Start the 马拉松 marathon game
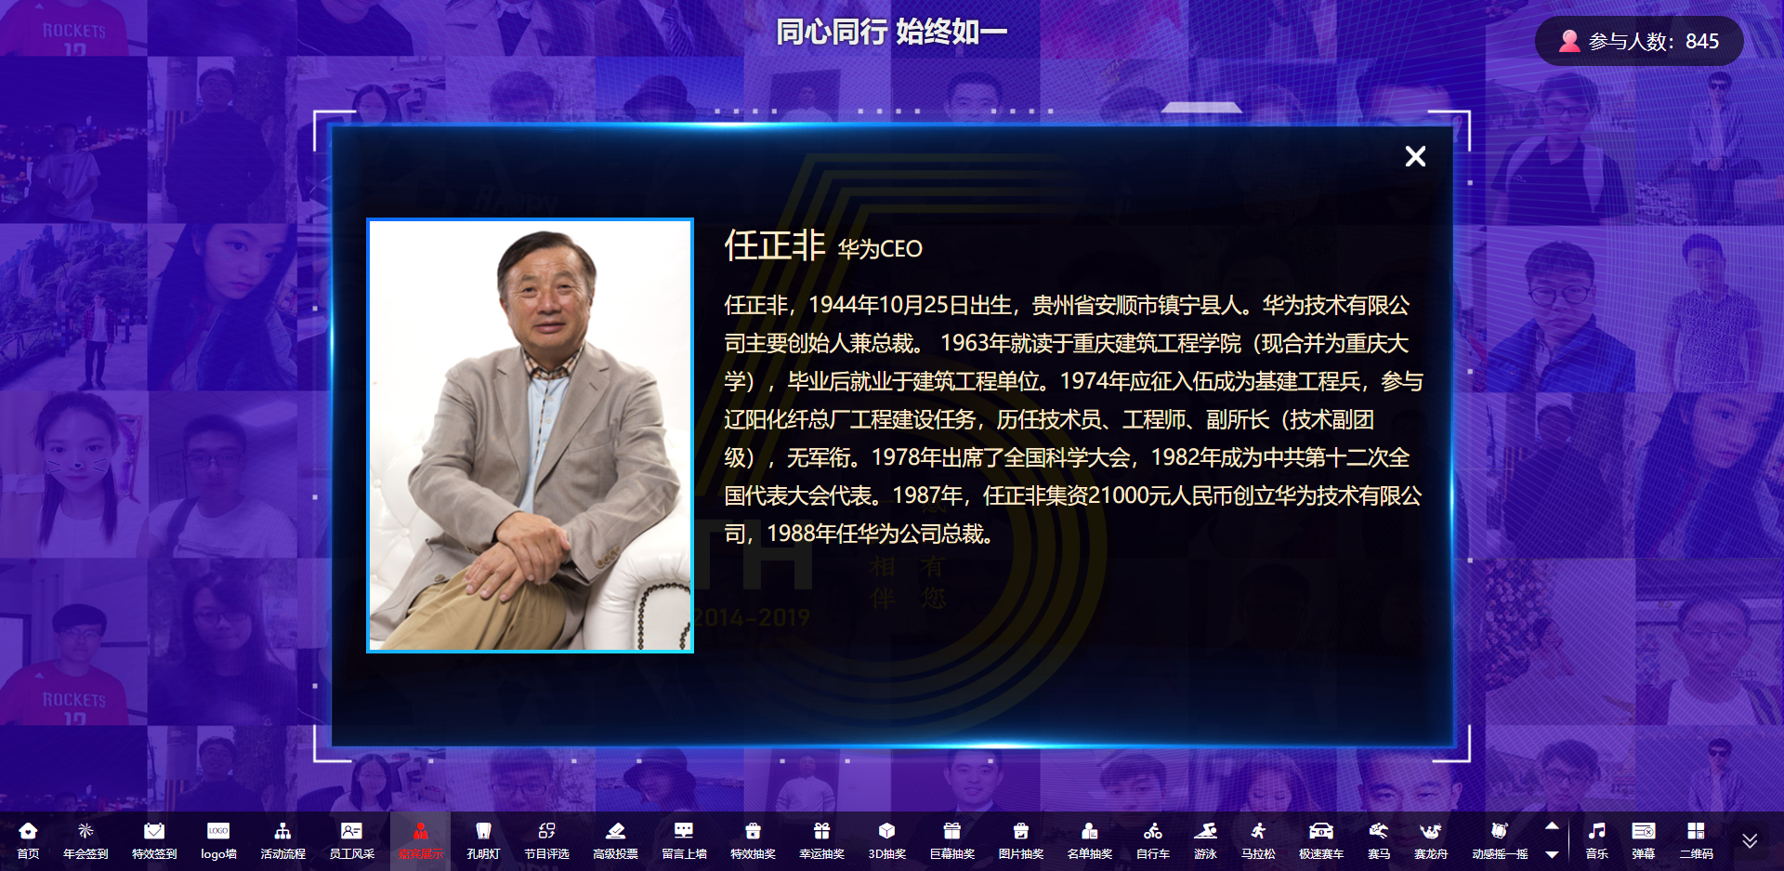This screenshot has height=871, width=1784. pyautogui.click(x=1258, y=840)
